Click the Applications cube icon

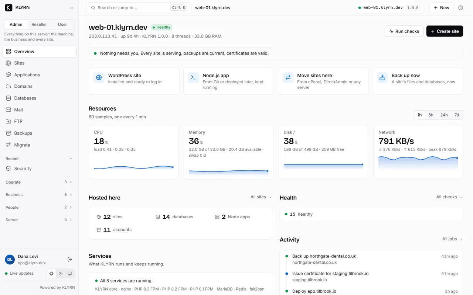coord(8,74)
